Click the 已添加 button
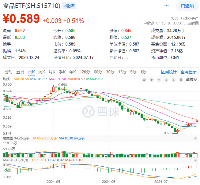 (x=187, y=6)
